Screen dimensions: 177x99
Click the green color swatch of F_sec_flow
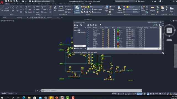click(118, 30)
